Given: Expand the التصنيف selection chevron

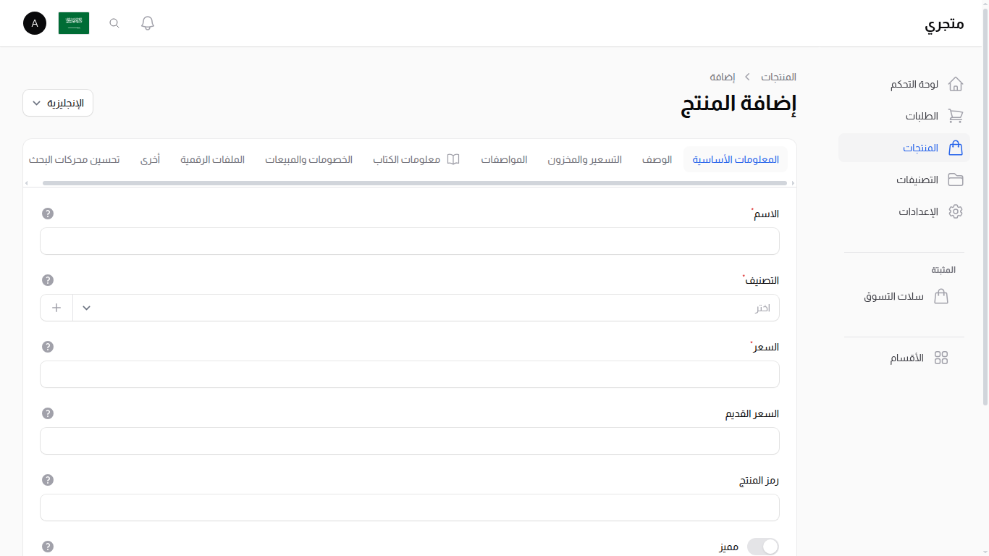Looking at the screenshot, I should pos(85,307).
